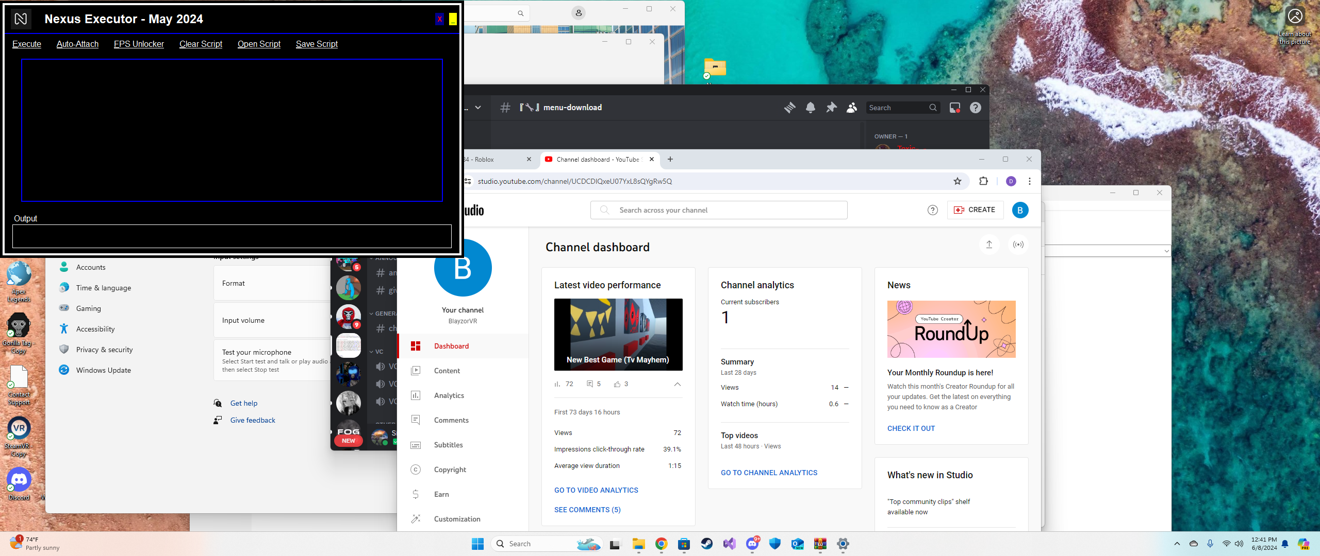Open YouTube Studio help icon

coord(933,210)
